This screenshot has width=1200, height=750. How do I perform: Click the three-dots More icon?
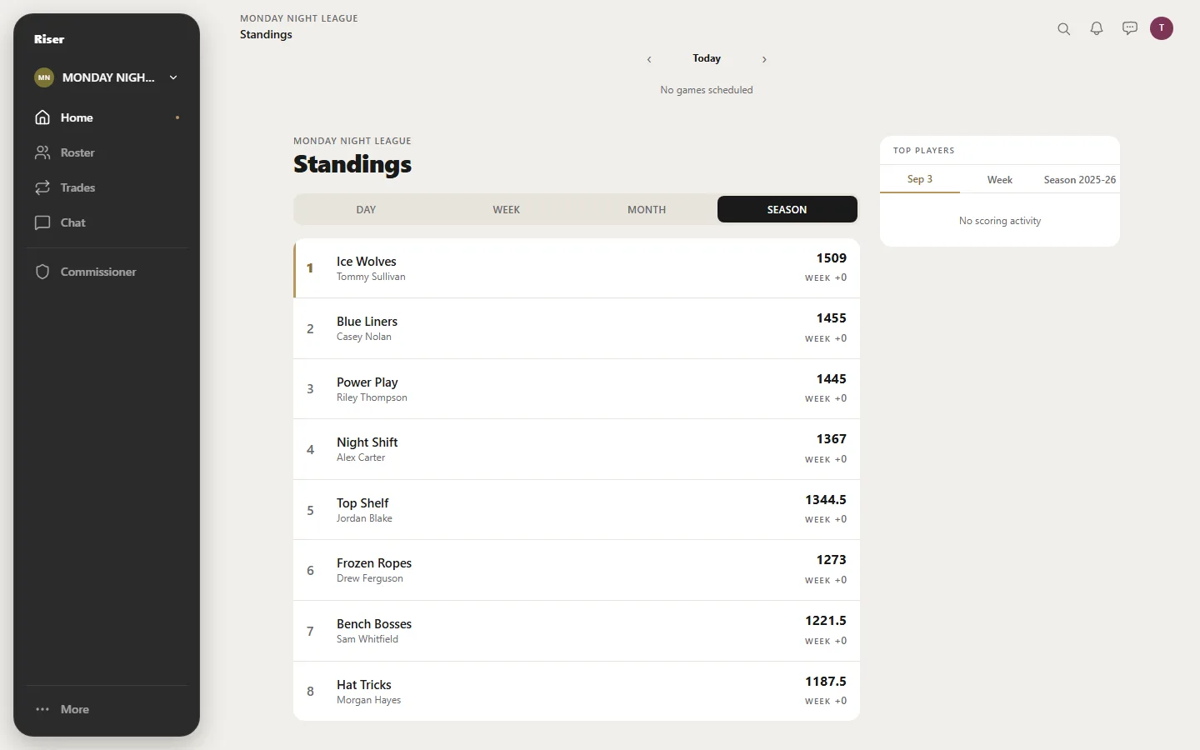[x=42, y=709]
